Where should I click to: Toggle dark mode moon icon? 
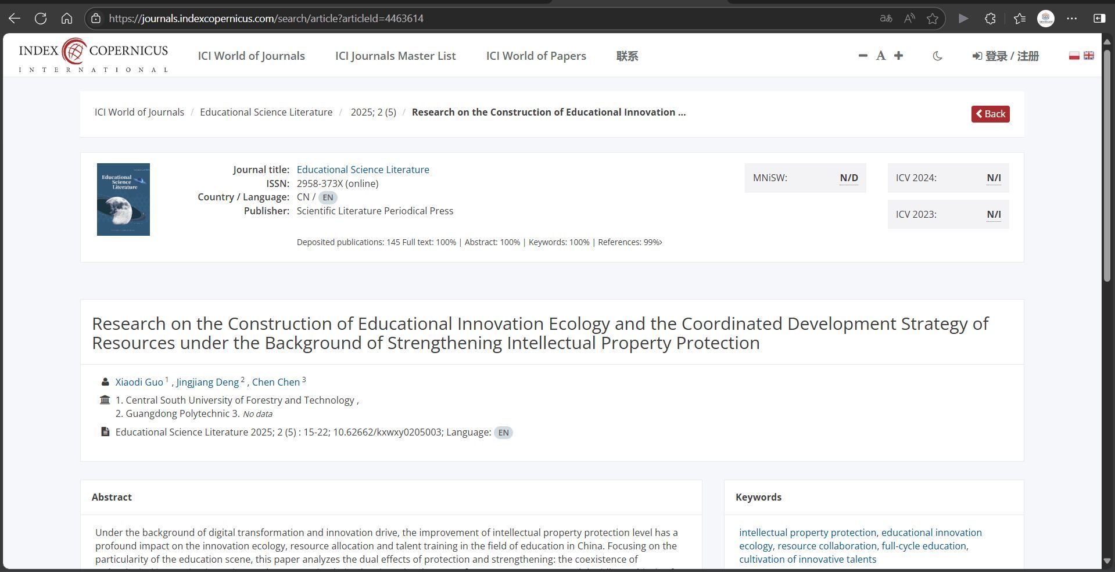(937, 56)
